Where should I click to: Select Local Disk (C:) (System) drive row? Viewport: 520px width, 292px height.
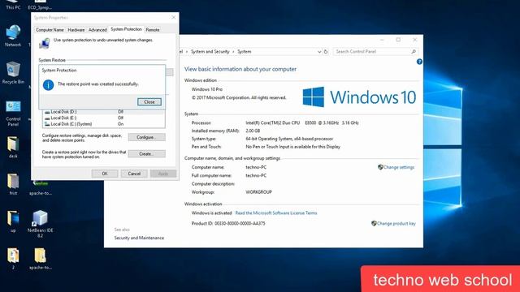[x=103, y=124]
